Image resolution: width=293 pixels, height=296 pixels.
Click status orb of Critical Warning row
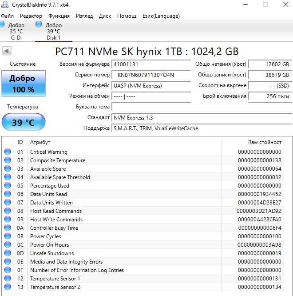pyautogui.click(x=8, y=152)
